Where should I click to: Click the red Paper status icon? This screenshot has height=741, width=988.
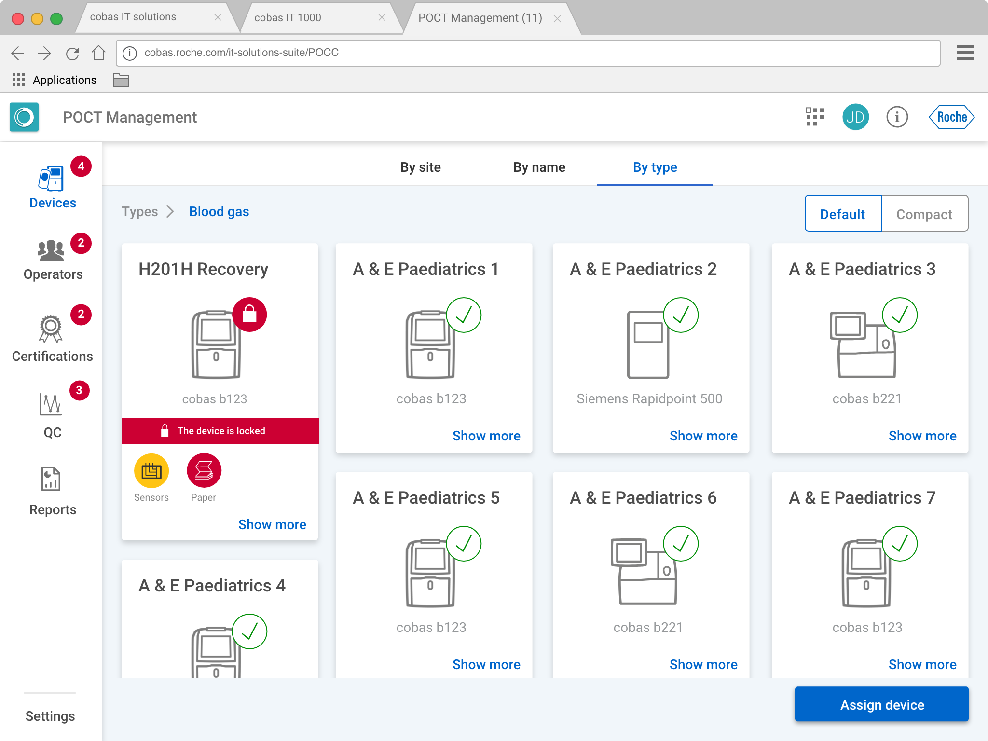point(204,471)
